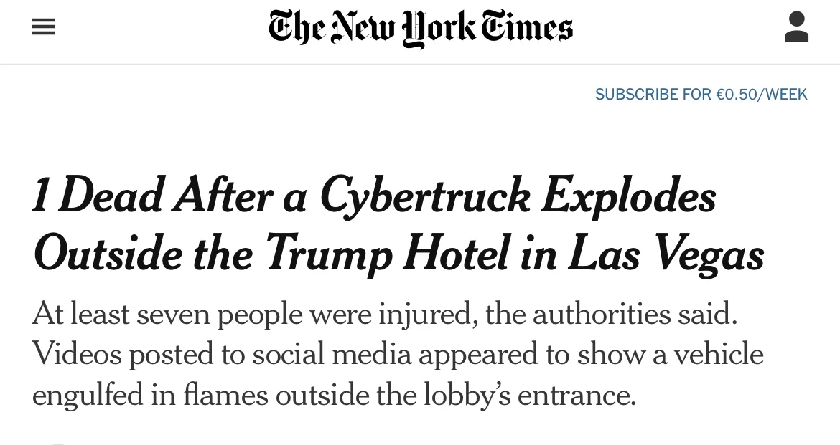Go to The New York Times homepage logo
Image resolution: width=840 pixels, height=445 pixels.
(x=421, y=28)
